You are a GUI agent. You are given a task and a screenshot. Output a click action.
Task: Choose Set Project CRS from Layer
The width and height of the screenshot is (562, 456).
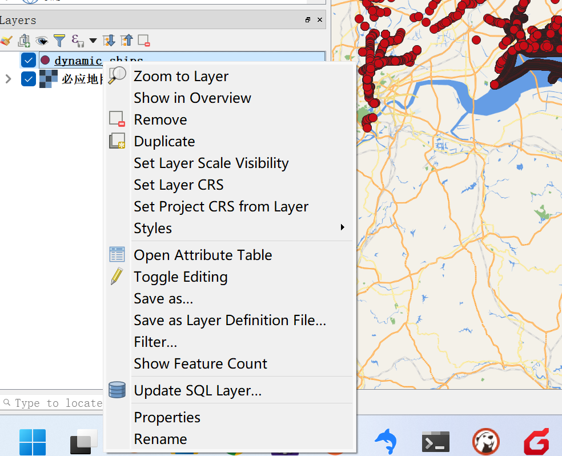point(230,206)
